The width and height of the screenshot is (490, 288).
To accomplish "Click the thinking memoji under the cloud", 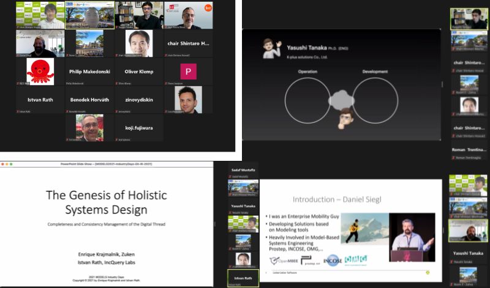I will 345,118.
